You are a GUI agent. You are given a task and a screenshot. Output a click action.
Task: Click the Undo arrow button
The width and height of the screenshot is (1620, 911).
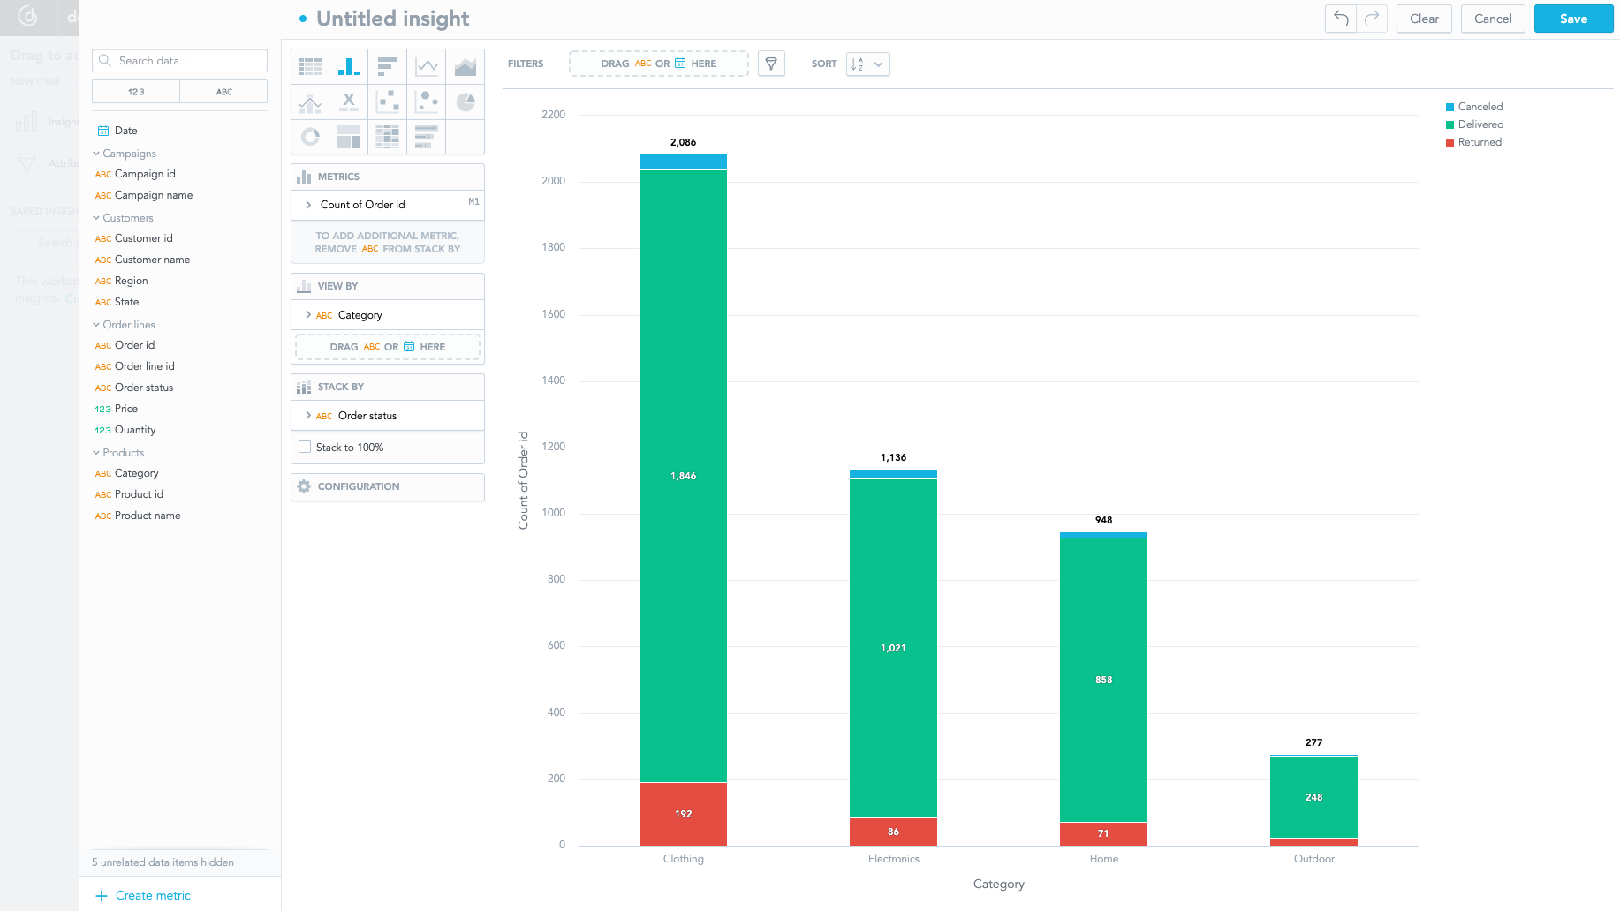[x=1341, y=19]
